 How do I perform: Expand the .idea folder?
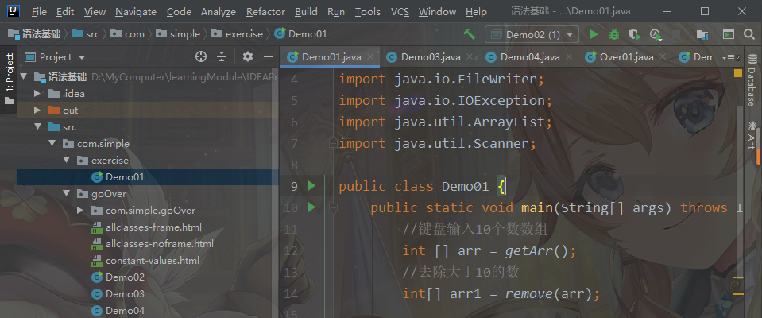[37, 93]
